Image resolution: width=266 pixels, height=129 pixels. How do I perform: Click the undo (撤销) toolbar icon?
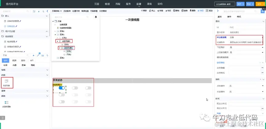coord(174,10)
